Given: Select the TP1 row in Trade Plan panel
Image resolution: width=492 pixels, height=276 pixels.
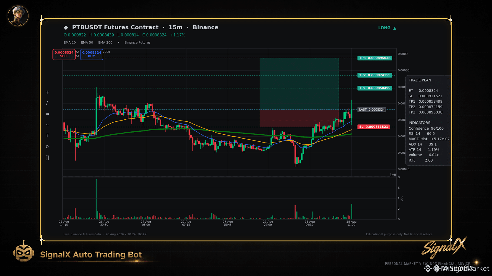Looking at the screenshot, I should (x=425, y=101).
